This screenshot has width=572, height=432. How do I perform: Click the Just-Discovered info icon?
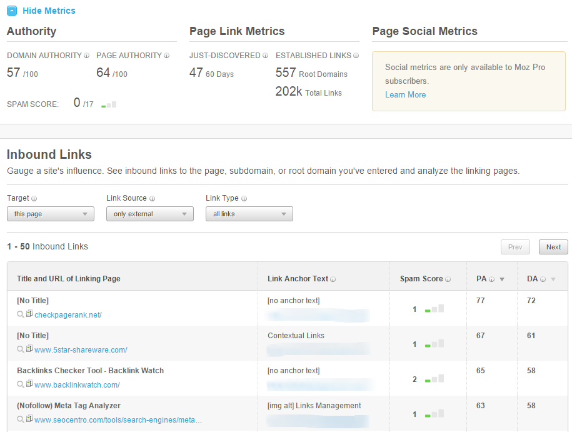[x=265, y=56]
